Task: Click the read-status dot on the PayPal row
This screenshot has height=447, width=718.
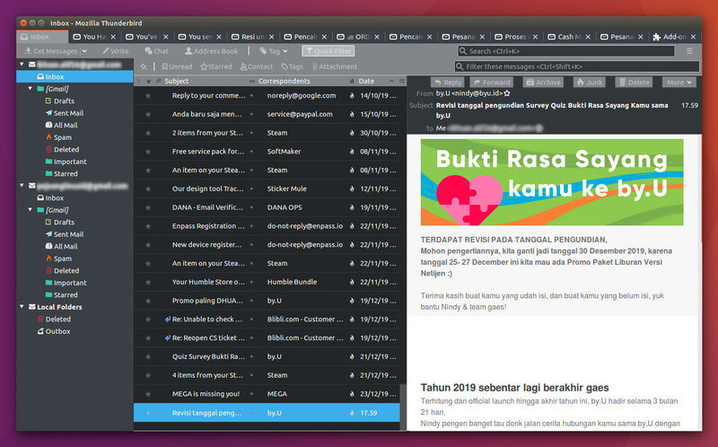Action: point(252,114)
